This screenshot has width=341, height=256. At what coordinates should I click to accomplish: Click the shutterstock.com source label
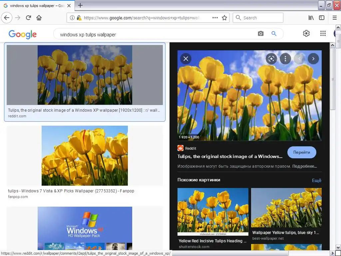194,247
